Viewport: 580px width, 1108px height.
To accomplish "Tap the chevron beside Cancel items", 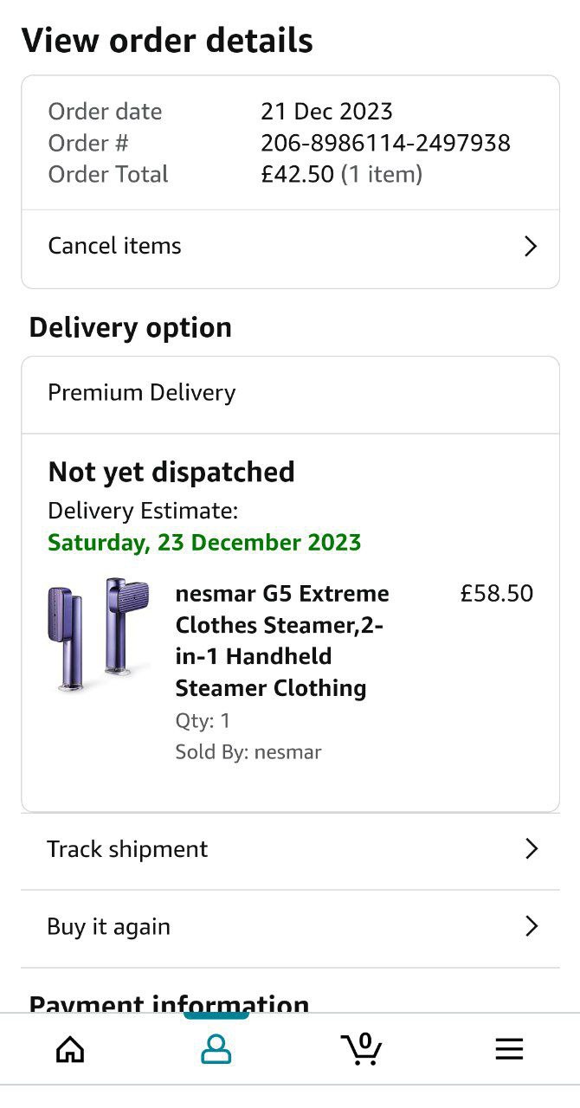I will click(531, 247).
